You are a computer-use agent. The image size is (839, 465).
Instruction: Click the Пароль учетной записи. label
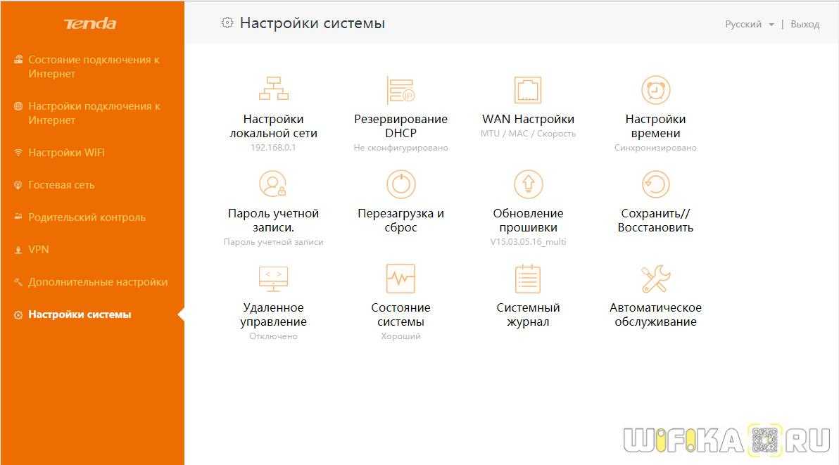coord(273,220)
